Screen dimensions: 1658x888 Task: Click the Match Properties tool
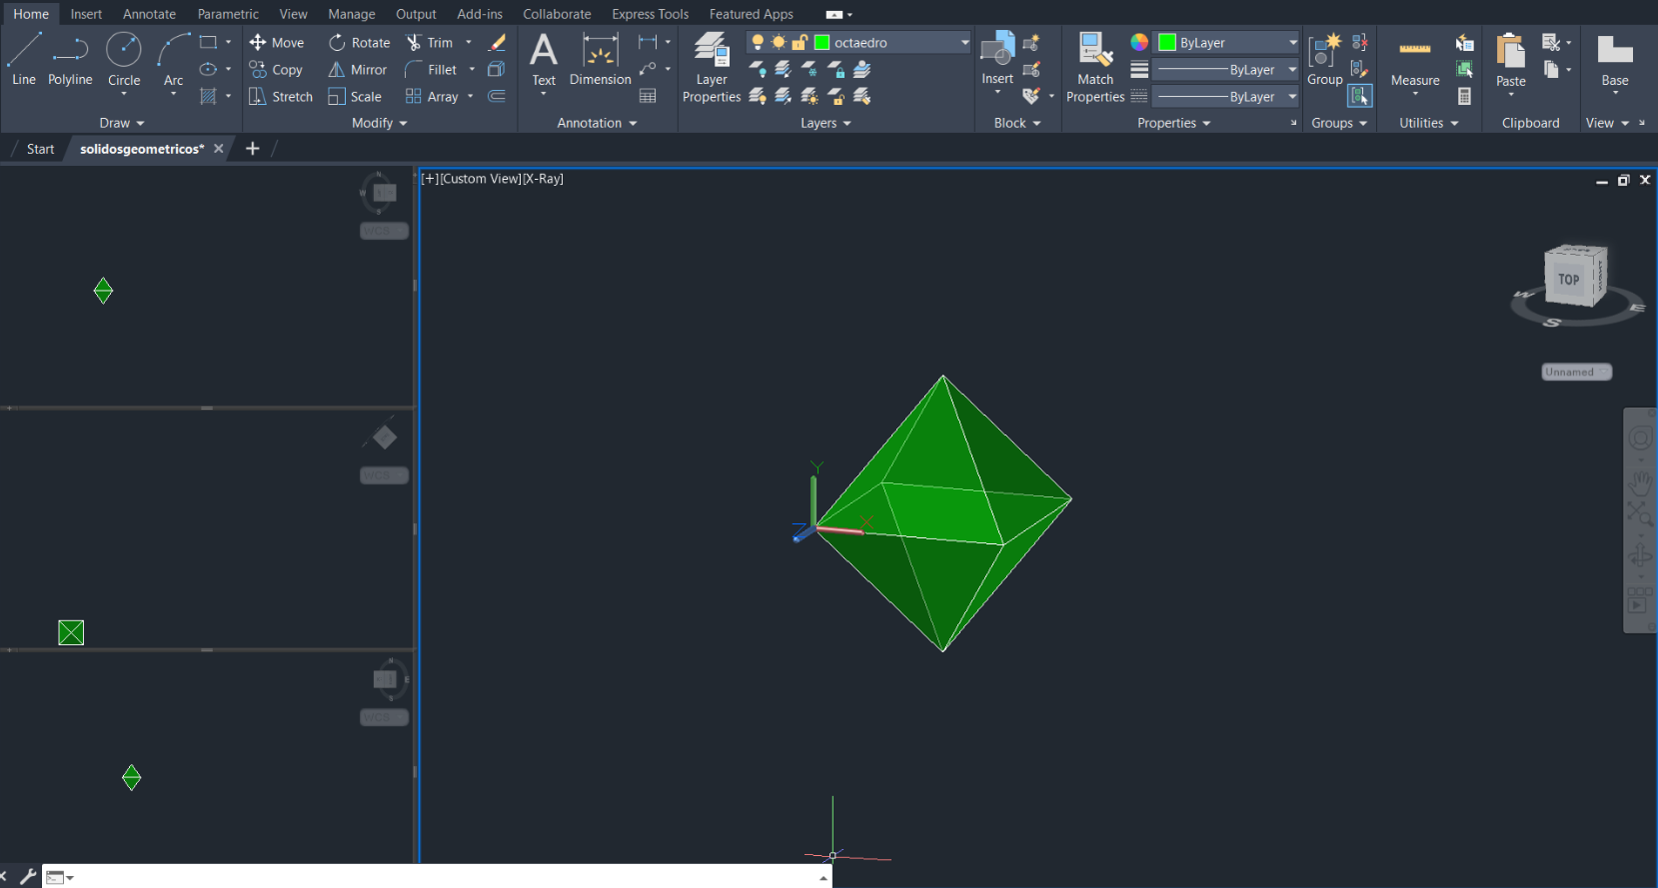pos(1095,67)
